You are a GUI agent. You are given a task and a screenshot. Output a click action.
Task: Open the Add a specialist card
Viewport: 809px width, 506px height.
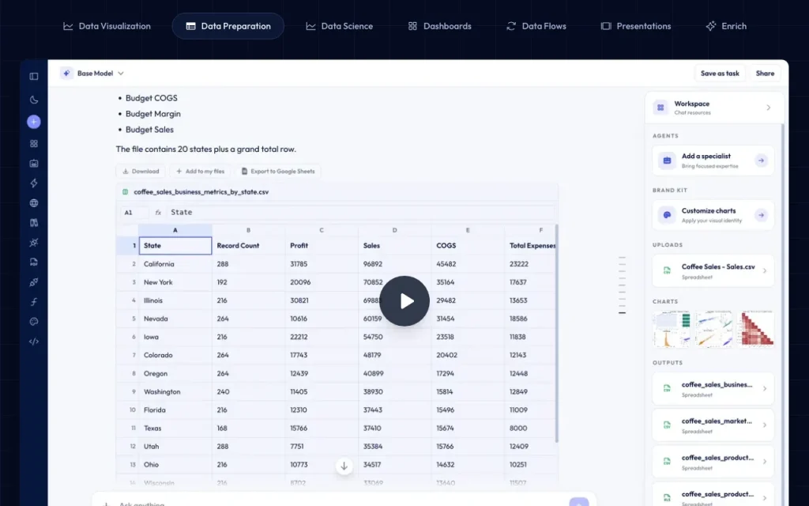tap(713, 160)
